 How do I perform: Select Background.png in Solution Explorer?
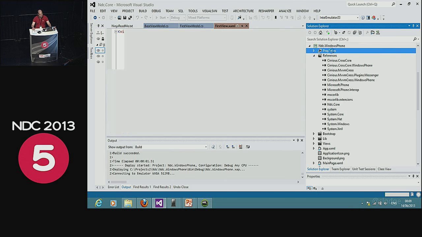[x=333, y=158]
